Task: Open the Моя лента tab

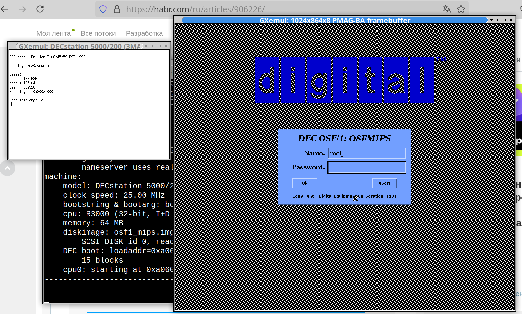Action: click(x=53, y=33)
